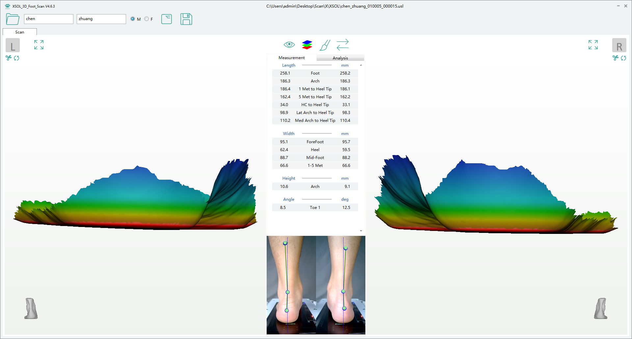Viewport: 632px width, 339px height.
Task: Select the F gender radio button
Action: click(146, 19)
